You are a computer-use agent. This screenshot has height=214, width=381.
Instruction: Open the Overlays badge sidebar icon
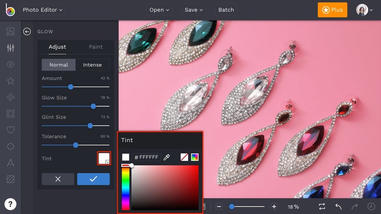pos(11,146)
